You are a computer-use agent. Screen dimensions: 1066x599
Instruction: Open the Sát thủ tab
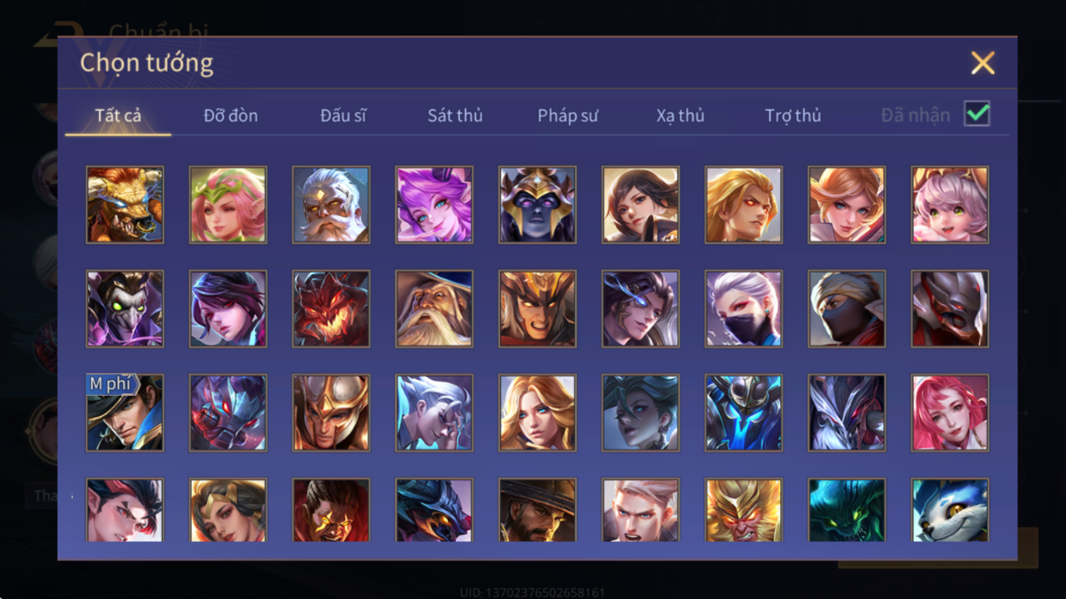point(454,116)
